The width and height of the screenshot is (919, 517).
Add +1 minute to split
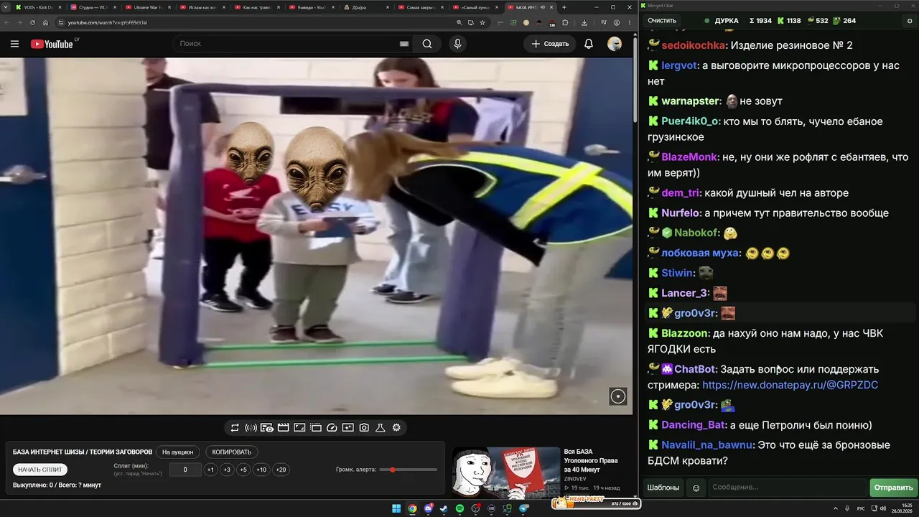click(x=210, y=470)
